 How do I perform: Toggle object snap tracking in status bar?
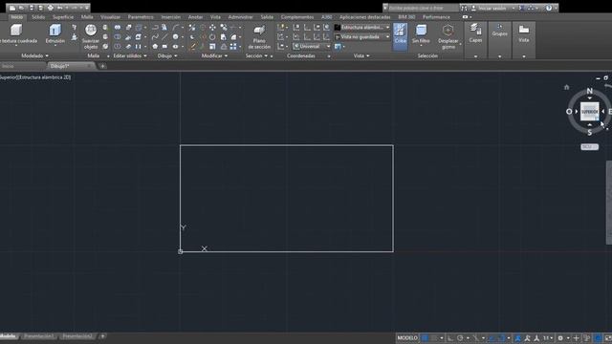pos(492,338)
